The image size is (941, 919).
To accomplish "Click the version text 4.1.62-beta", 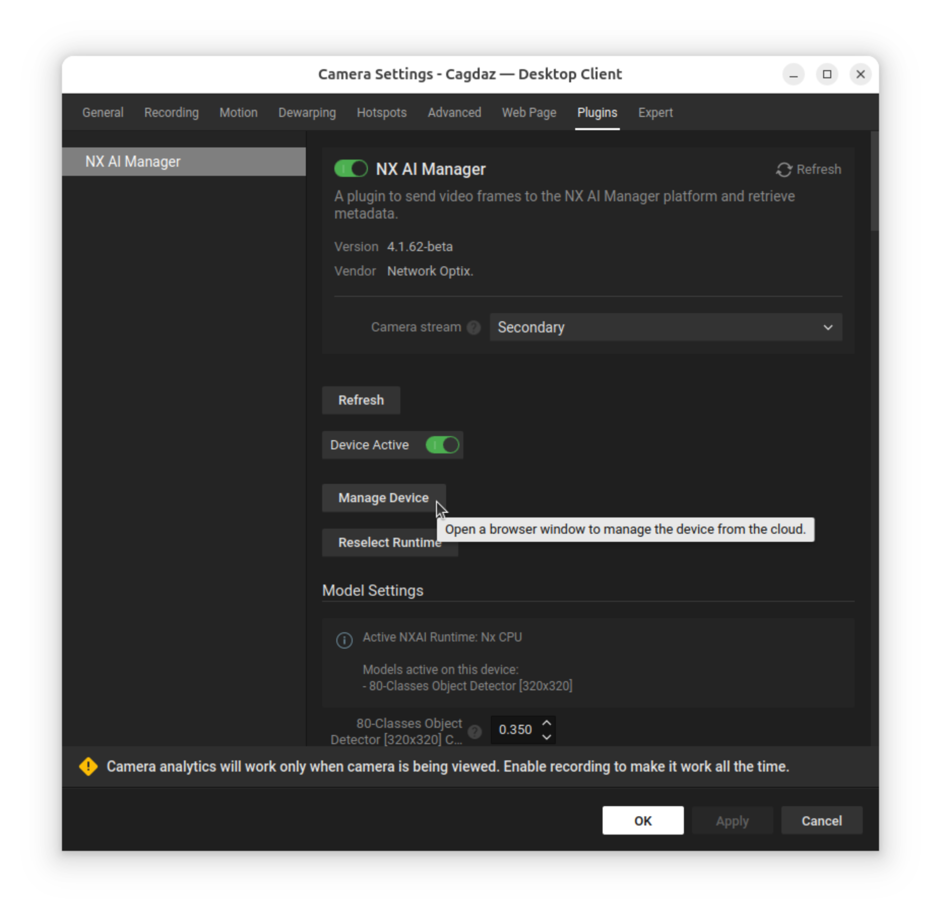I will point(420,247).
